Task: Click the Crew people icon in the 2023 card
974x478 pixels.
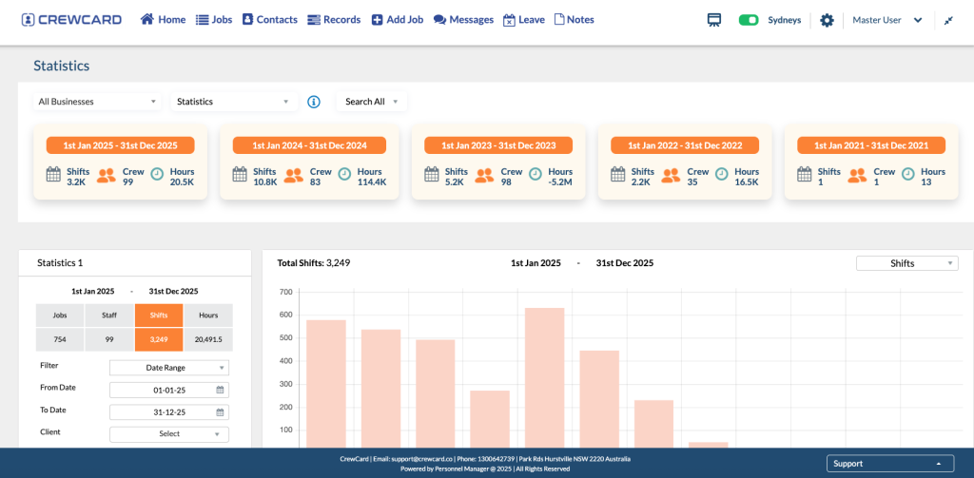Action: click(x=484, y=175)
